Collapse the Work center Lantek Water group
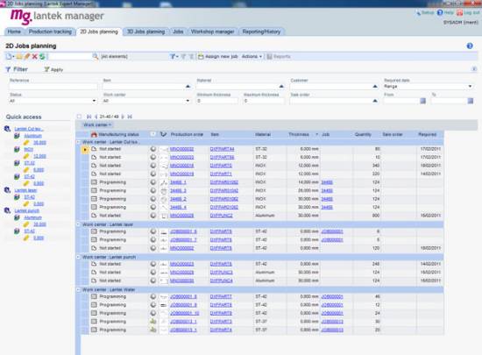 (x=78, y=289)
